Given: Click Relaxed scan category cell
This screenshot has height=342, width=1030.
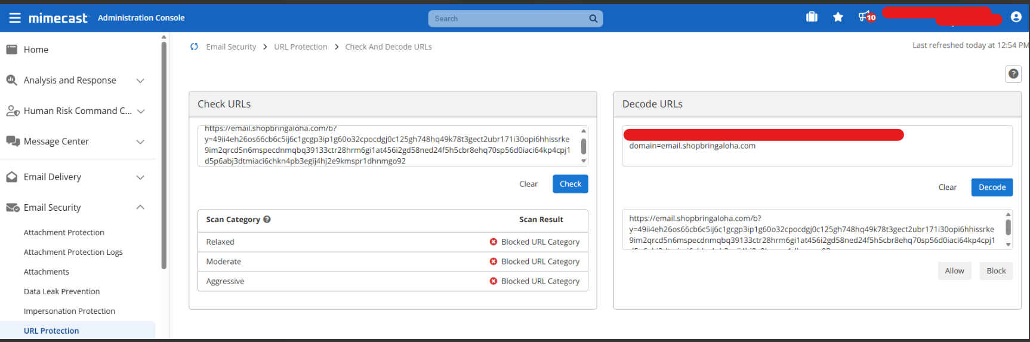Looking at the screenshot, I should point(220,242).
